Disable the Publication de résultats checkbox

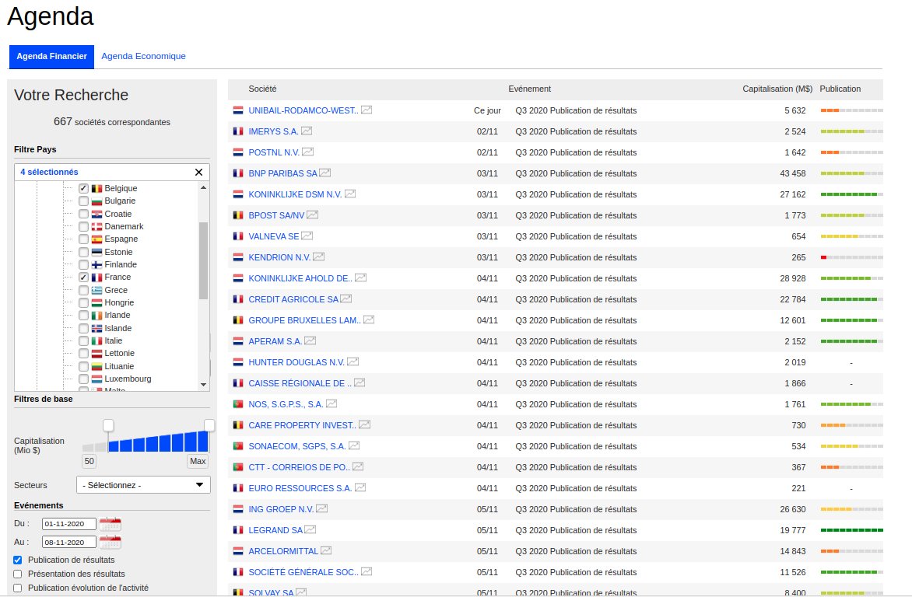click(x=17, y=560)
